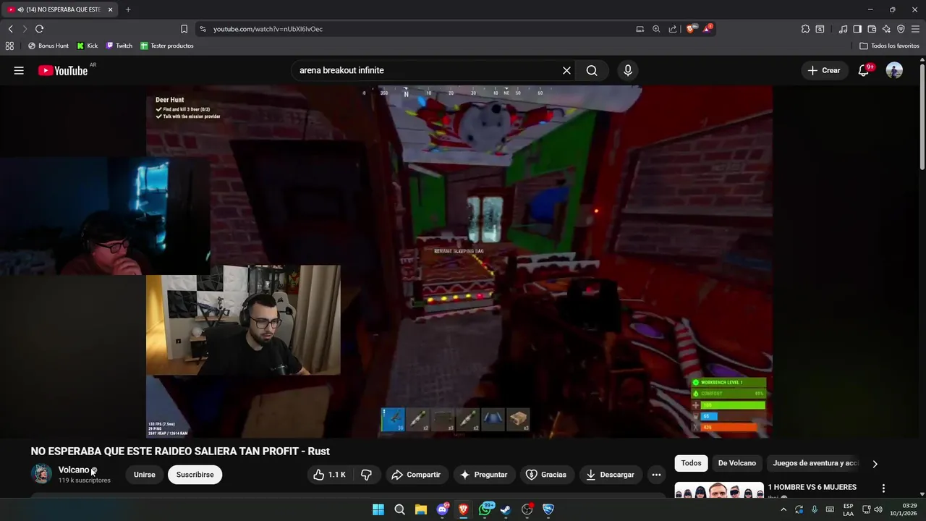Image resolution: width=926 pixels, height=521 pixels.
Task: Click the video player to pause
Action: point(459,261)
